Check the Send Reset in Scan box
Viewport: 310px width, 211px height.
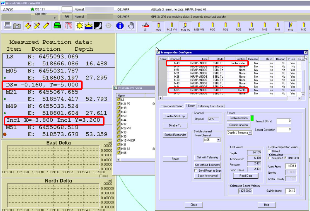[196, 170]
